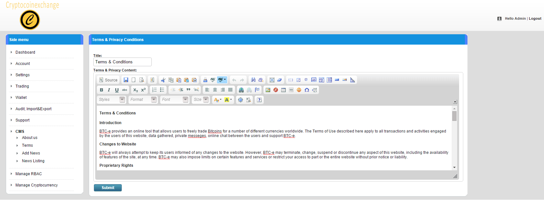Toggle Show Blocks in the editor
Screen dimensions: 544x202
click(248, 100)
